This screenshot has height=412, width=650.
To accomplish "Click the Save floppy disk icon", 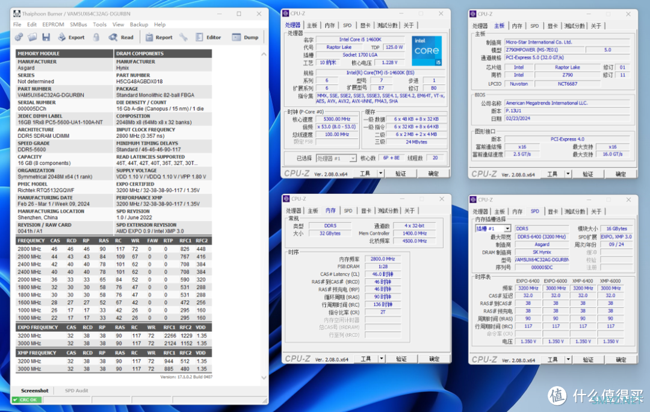I will click(x=46, y=37).
